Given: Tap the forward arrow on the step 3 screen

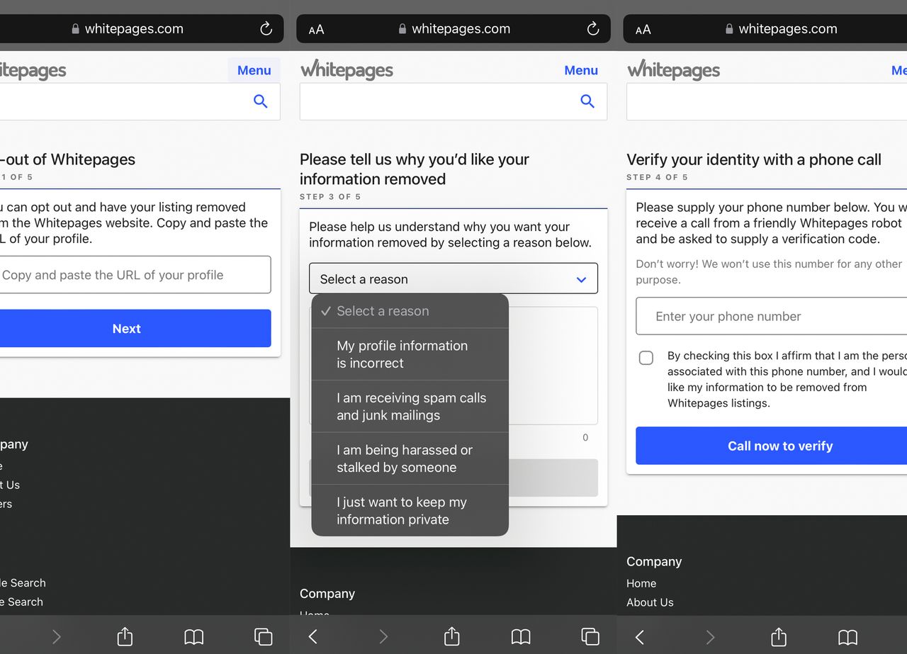Looking at the screenshot, I should tap(383, 637).
